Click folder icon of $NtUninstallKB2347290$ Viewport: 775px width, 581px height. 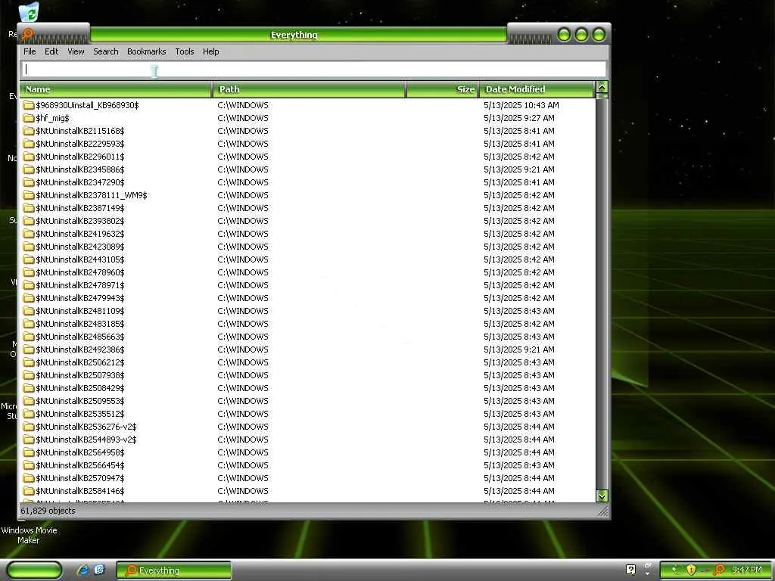click(x=29, y=182)
